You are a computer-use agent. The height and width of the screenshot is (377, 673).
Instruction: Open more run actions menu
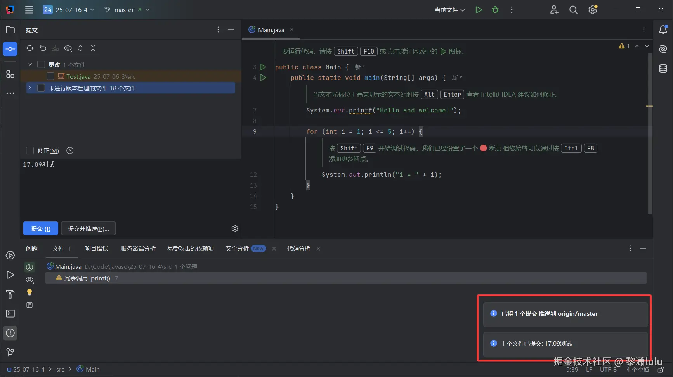[x=512, y=10]
